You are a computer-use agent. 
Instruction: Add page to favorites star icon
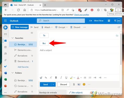(x=73, y=10)
